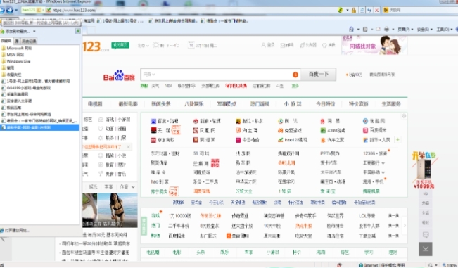Open the 电视剧 navigation tab
Screen dimensions: 458x268
pos(95,104)
